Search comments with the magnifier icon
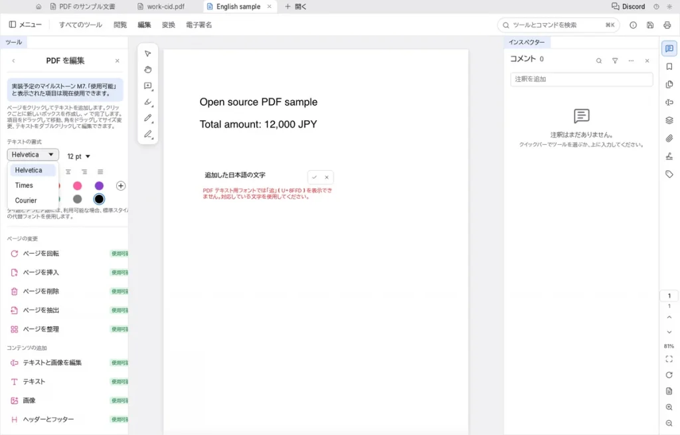This screenshot has width=680, height=435. (x=599, y=60)
